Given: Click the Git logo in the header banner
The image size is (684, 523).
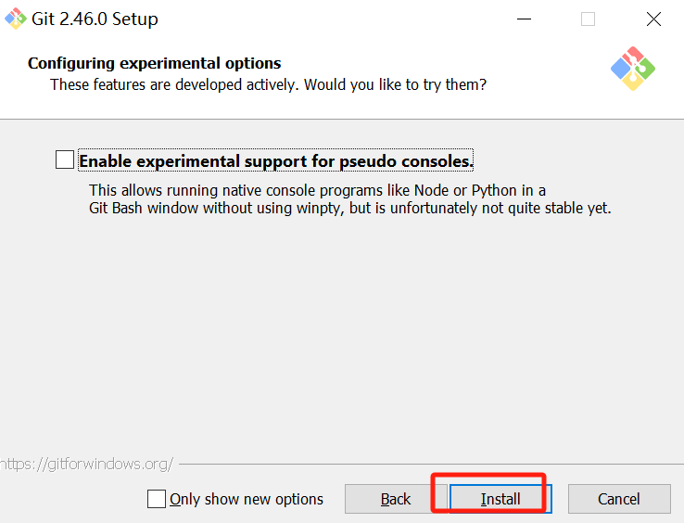Looking at the screenshot, I should 633,69.
